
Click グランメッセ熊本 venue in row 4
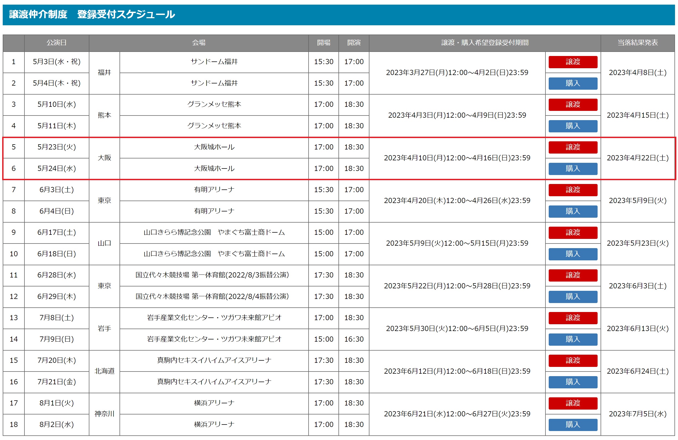click(214, 126)
